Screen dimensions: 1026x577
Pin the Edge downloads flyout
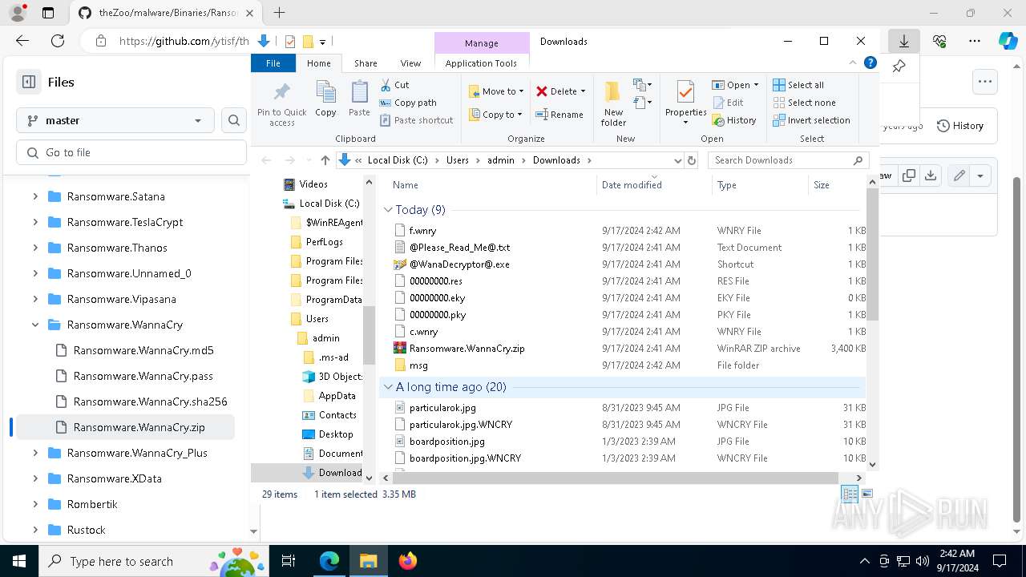(899, 67)
